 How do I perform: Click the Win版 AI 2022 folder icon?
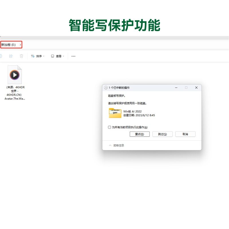[115, 113]
